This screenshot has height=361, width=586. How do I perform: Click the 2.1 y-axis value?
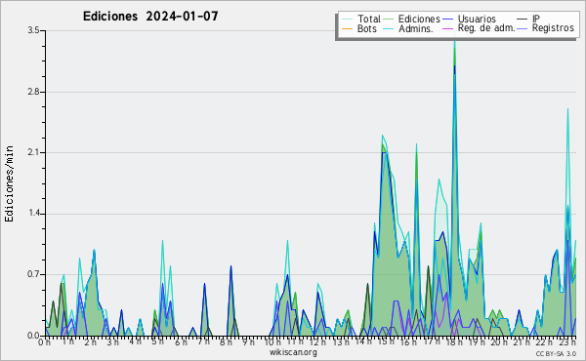(33, 152)
